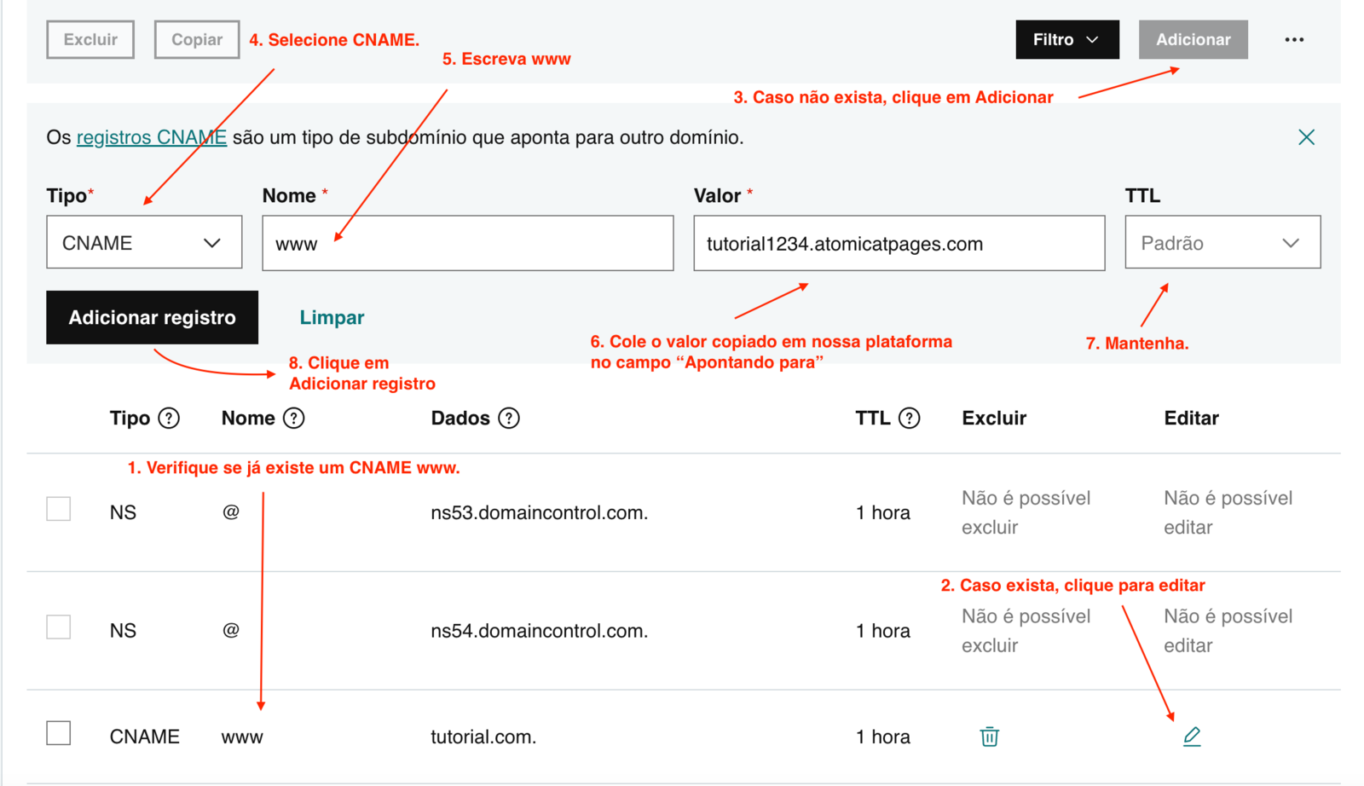Open the Filtro dropdown
1364x786 pixels.
[1067, 40]
